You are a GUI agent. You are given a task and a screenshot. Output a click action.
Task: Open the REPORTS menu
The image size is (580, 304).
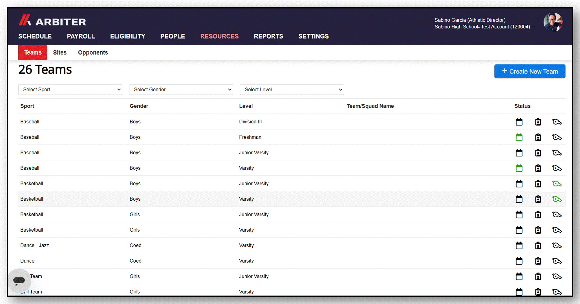pos(268,36)
